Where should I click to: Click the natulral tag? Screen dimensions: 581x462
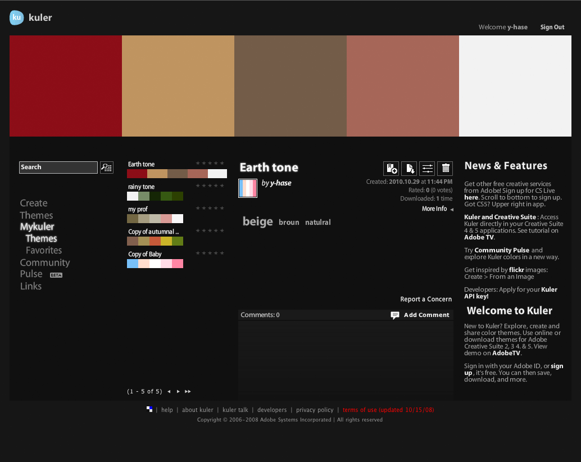(x=318, y=223)
